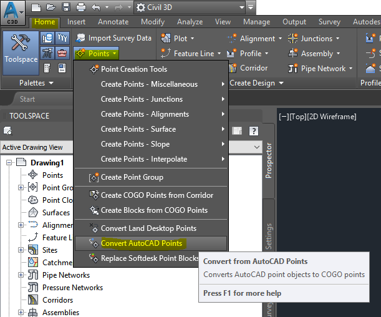Open the quick access toolbar customize arrow

pyautogui.click(x=251, y=7)
